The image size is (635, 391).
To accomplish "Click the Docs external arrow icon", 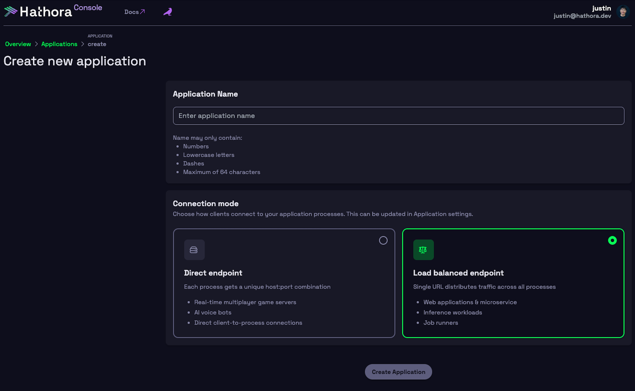I will (x=143, y=12).
